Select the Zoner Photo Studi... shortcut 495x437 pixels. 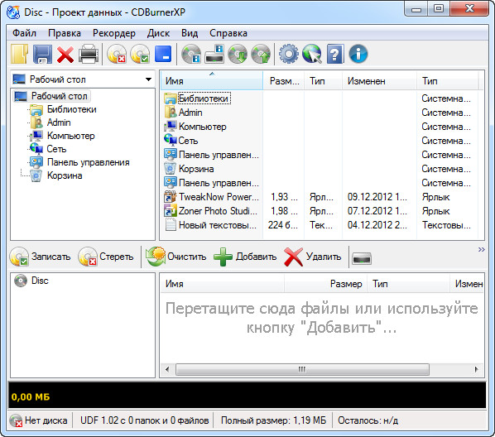click(x=211, y=211)
